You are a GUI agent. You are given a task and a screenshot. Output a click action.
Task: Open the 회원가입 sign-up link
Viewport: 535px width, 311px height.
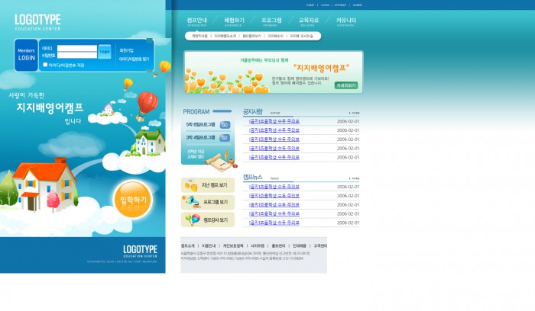click(127, 50)
